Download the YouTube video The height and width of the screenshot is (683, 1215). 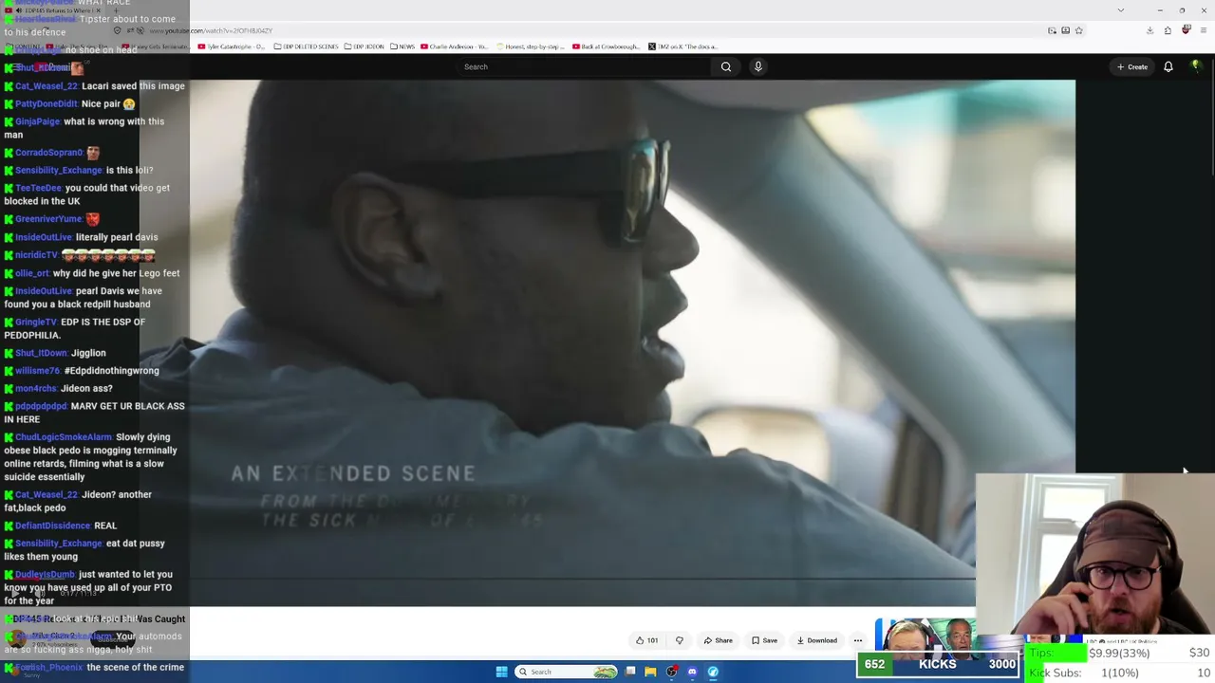click(817, 640)
